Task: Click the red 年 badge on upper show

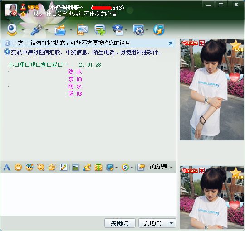Action: pos(202,43)
